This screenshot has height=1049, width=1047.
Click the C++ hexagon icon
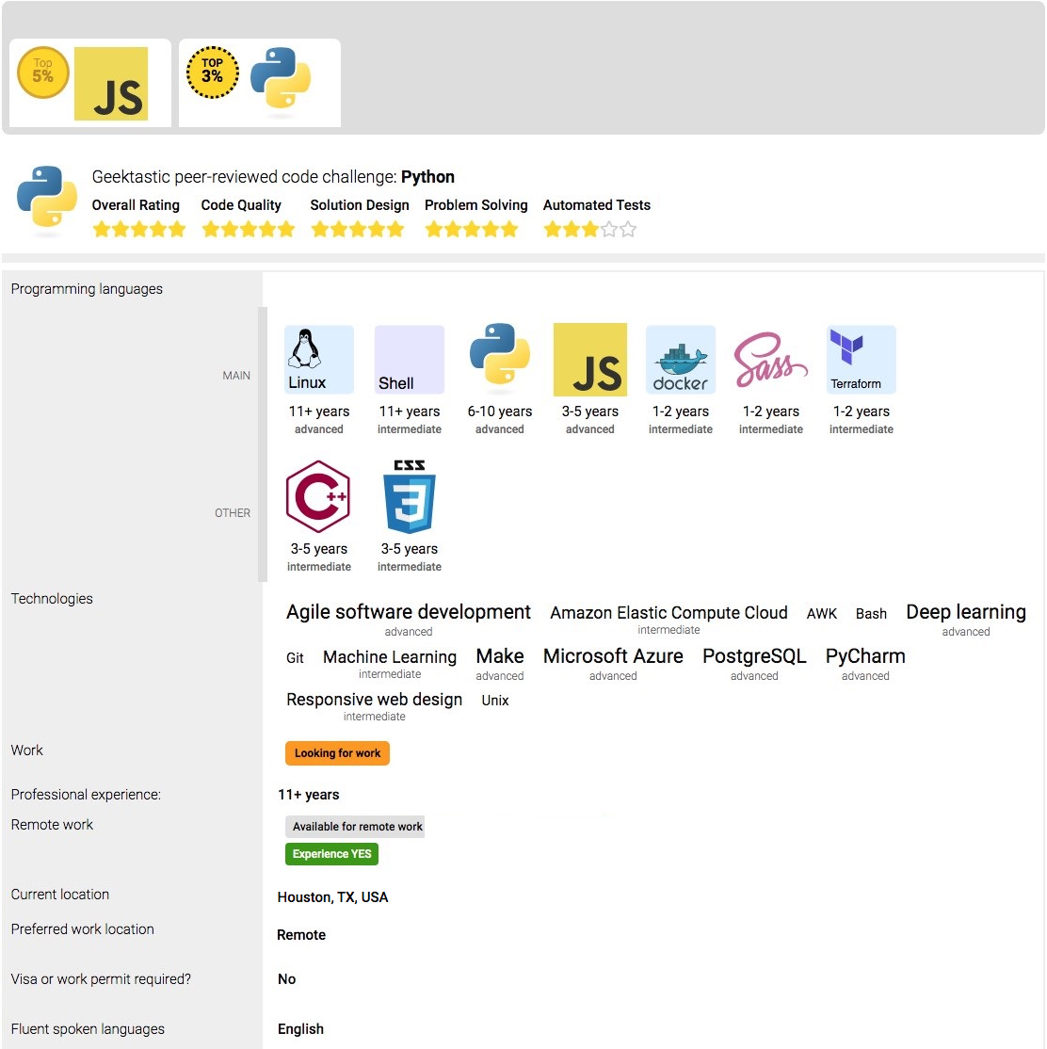(318, 497)
